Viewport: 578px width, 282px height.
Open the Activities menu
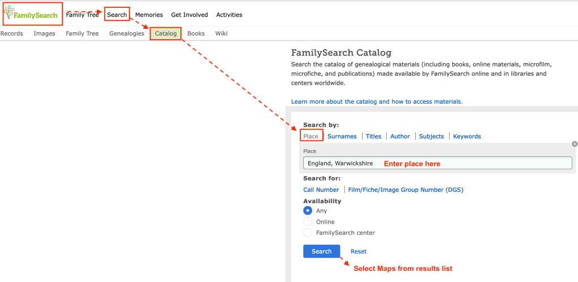click(229, 15)
